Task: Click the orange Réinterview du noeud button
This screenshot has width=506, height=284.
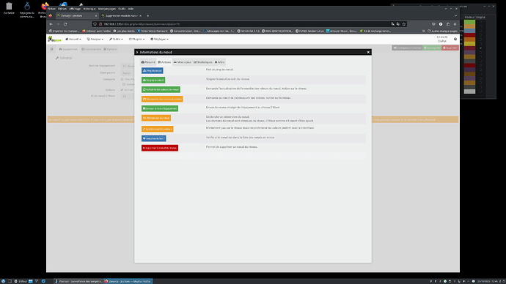Action: coord(156,118)
